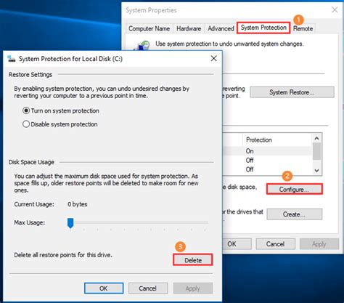Open System Restore in System Properties
The height and width of the screenshot is (303, 344).
click(292, 92)
